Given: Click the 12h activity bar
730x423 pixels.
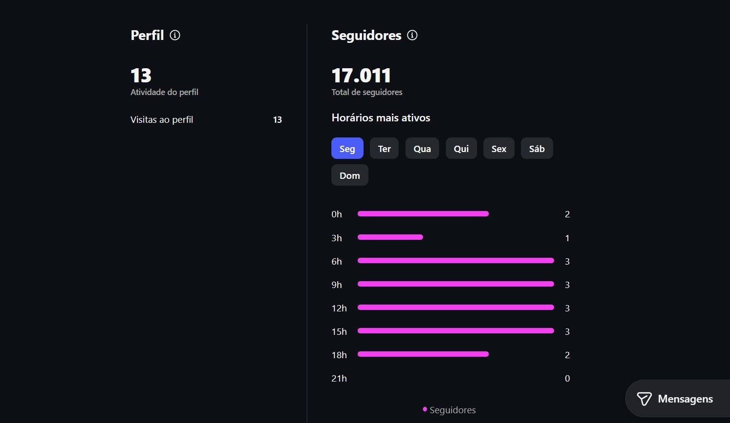Looking at the screenshot, I should 455,308.
